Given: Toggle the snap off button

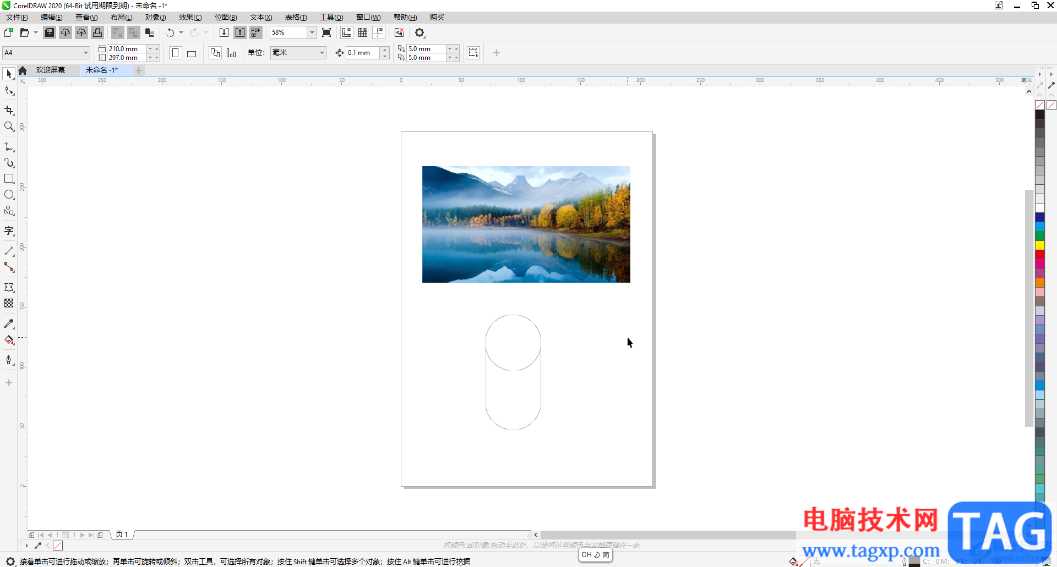Looking at the screenshot, I should pyautogui.click(x=399, y=32).
